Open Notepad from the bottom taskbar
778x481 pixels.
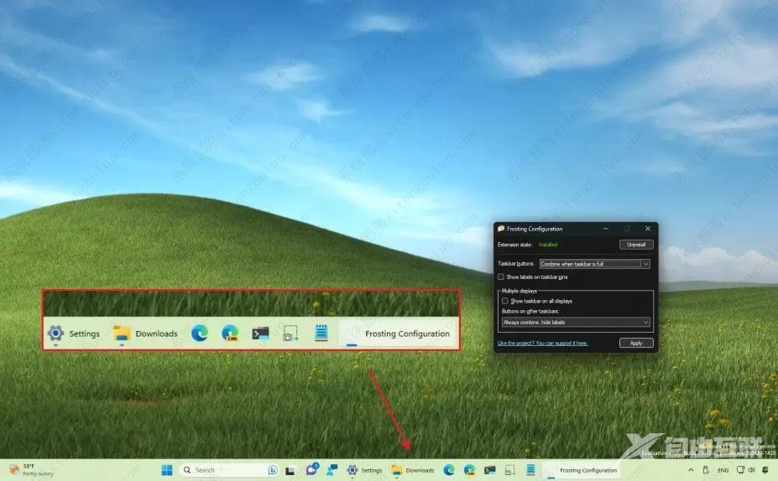pos(530,469)
